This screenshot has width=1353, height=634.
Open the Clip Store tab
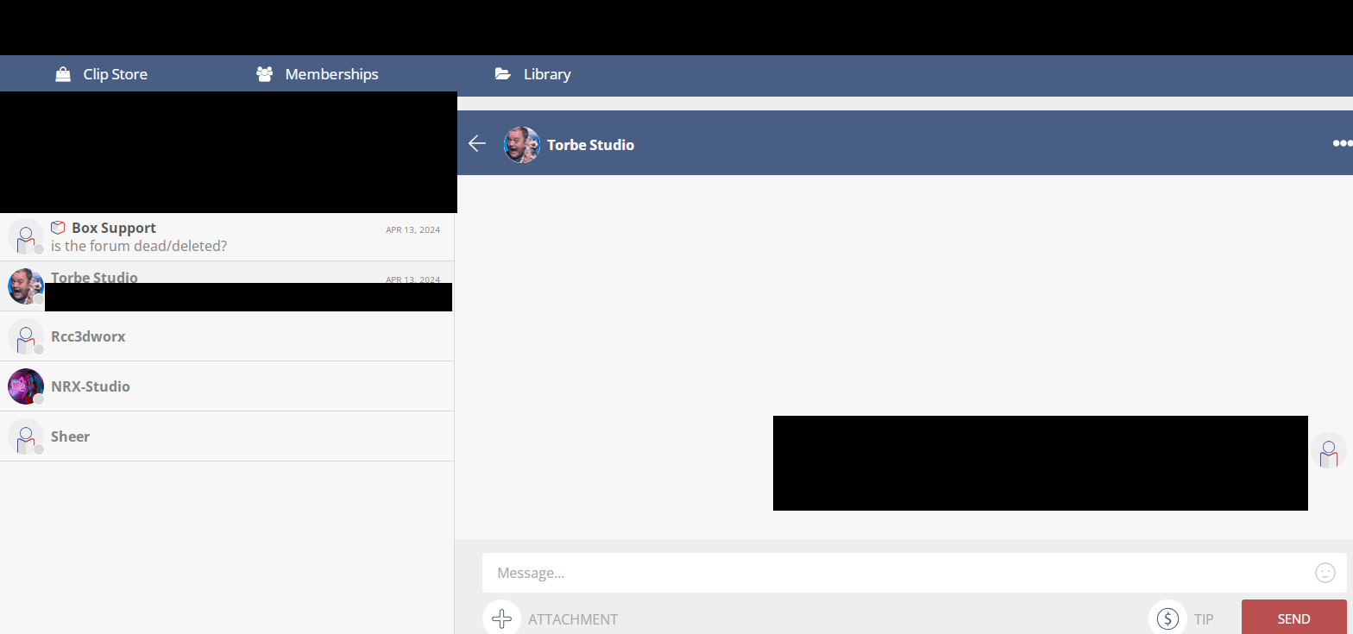click(115, 74)
